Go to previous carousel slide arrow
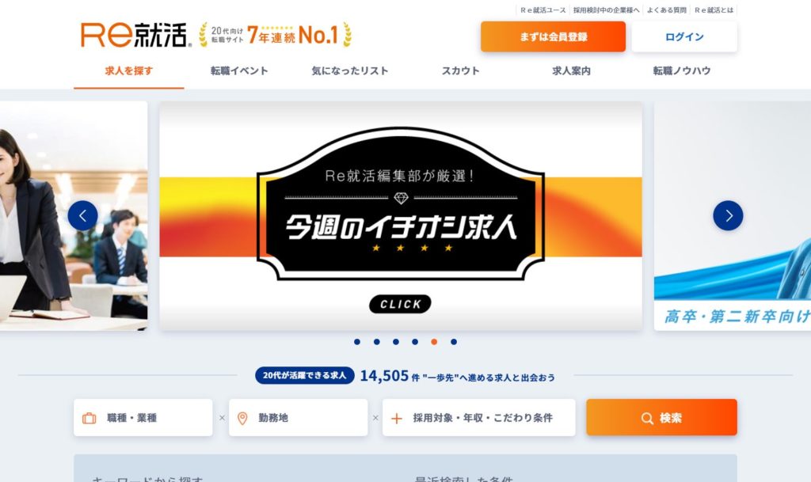The height and width of the screenshot is (482, 811). 82,215
